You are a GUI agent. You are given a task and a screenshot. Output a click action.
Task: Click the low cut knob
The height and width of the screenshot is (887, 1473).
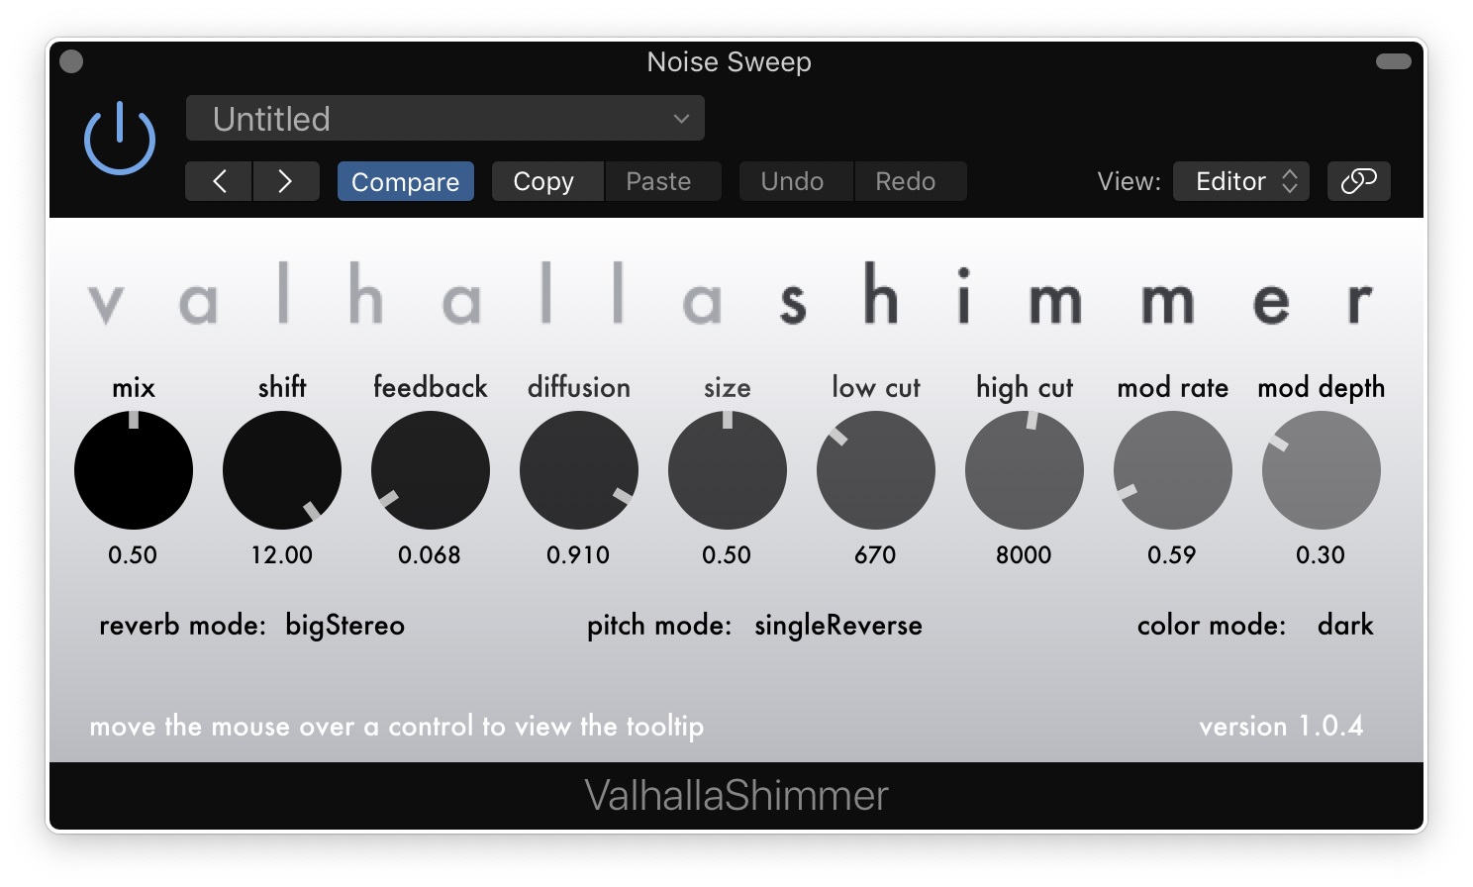click(x=876, y=470)
